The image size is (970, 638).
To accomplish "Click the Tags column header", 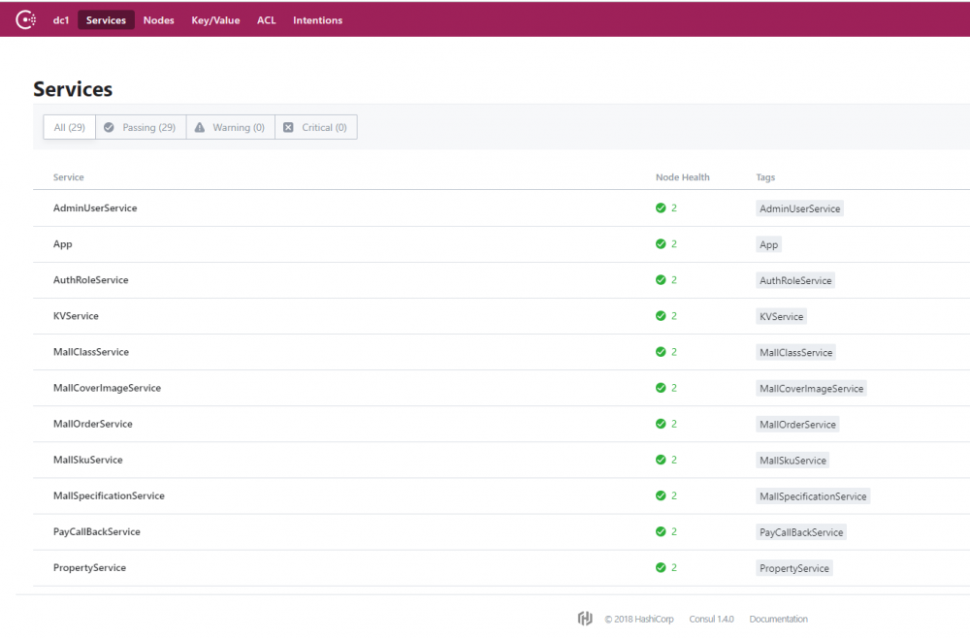I will [765, 177].
